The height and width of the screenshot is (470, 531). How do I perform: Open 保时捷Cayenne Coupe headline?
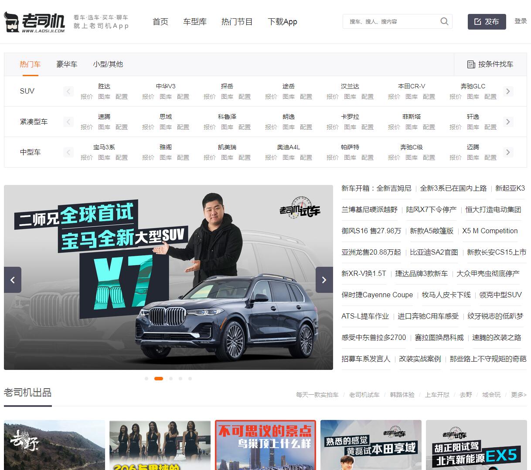[377, 295]
